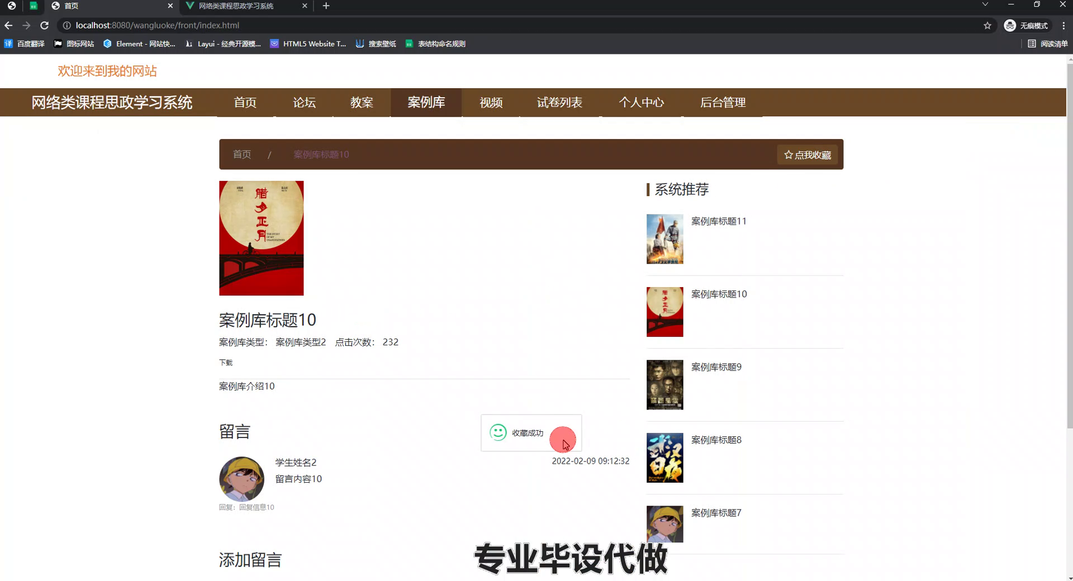
Task: Click the site title 网络类课程思政学习系统
Action: pos(112,102)
